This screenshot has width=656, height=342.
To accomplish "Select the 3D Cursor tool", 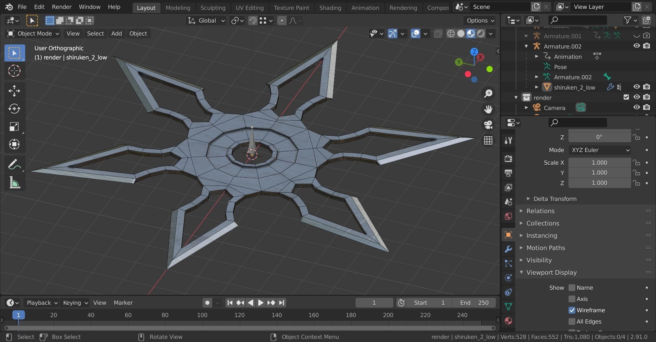I will (14, 71).
